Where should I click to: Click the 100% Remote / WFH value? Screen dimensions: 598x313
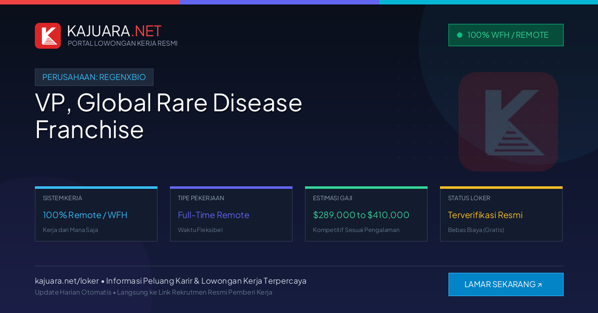[x=85, y=215]
